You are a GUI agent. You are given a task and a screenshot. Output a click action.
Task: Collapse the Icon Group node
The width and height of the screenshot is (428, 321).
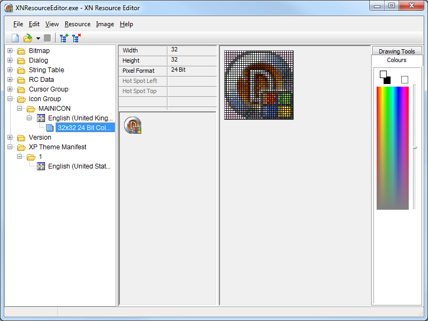[10, 99]
